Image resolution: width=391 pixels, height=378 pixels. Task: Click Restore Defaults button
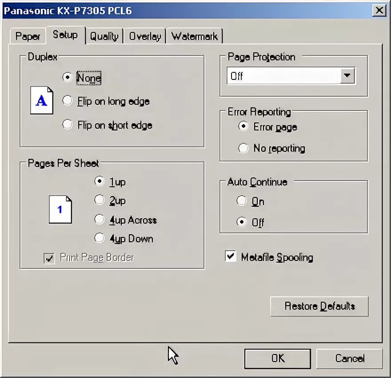tap(319, 306)
